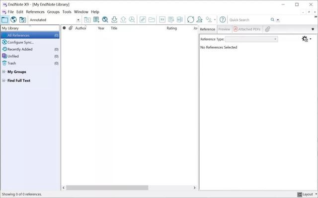The height and width of the screenshot is (198, 318).
Task: Select All References group
Action: 30,35
